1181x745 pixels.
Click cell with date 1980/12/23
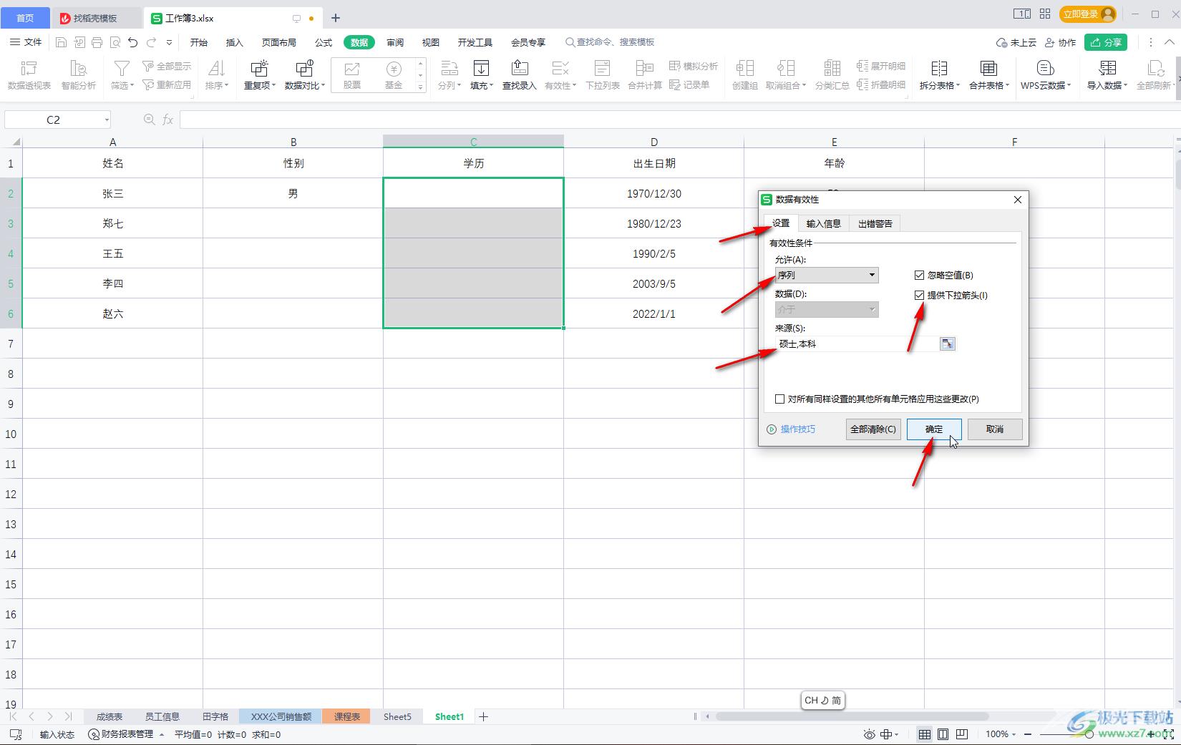[653, 223]
